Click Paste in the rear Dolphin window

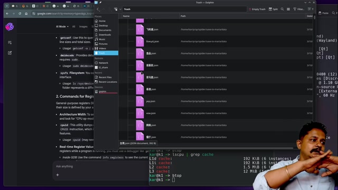(324, 13)
